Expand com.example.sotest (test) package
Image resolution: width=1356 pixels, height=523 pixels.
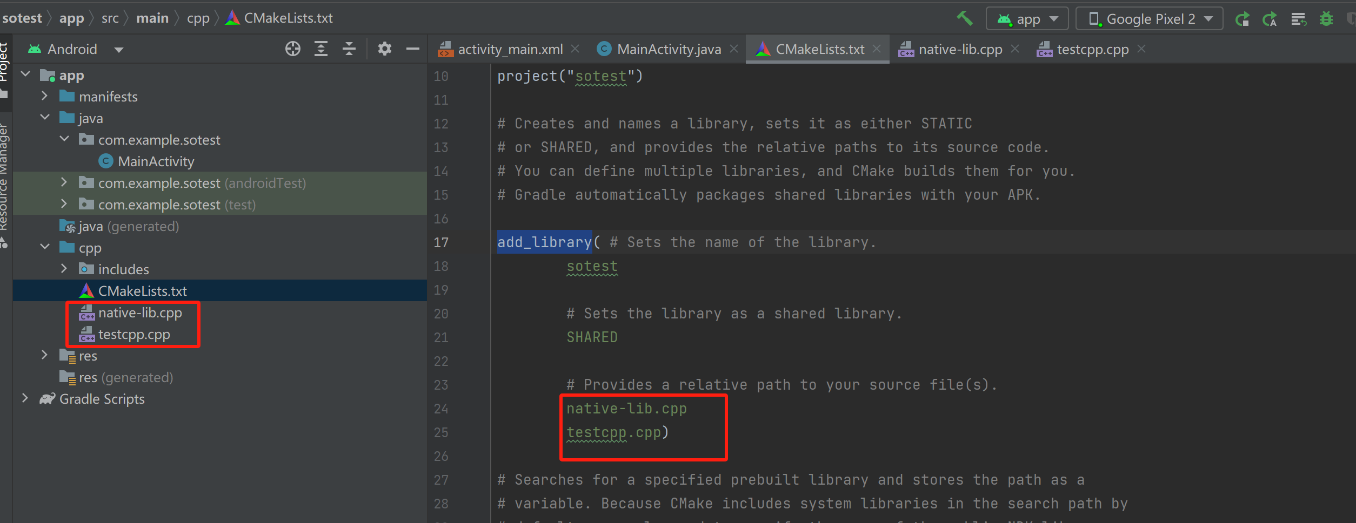[64, 204]
